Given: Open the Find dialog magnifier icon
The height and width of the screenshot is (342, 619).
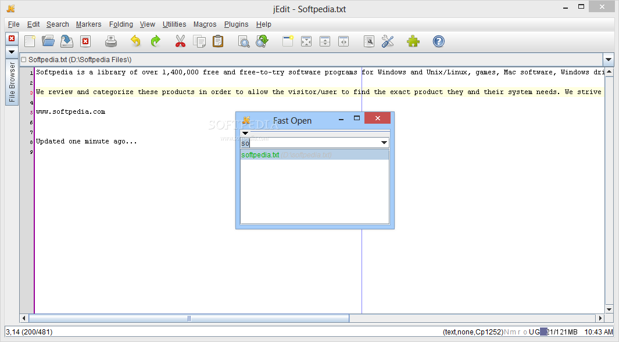Looking at the screenshot, I should click(244, 41).
